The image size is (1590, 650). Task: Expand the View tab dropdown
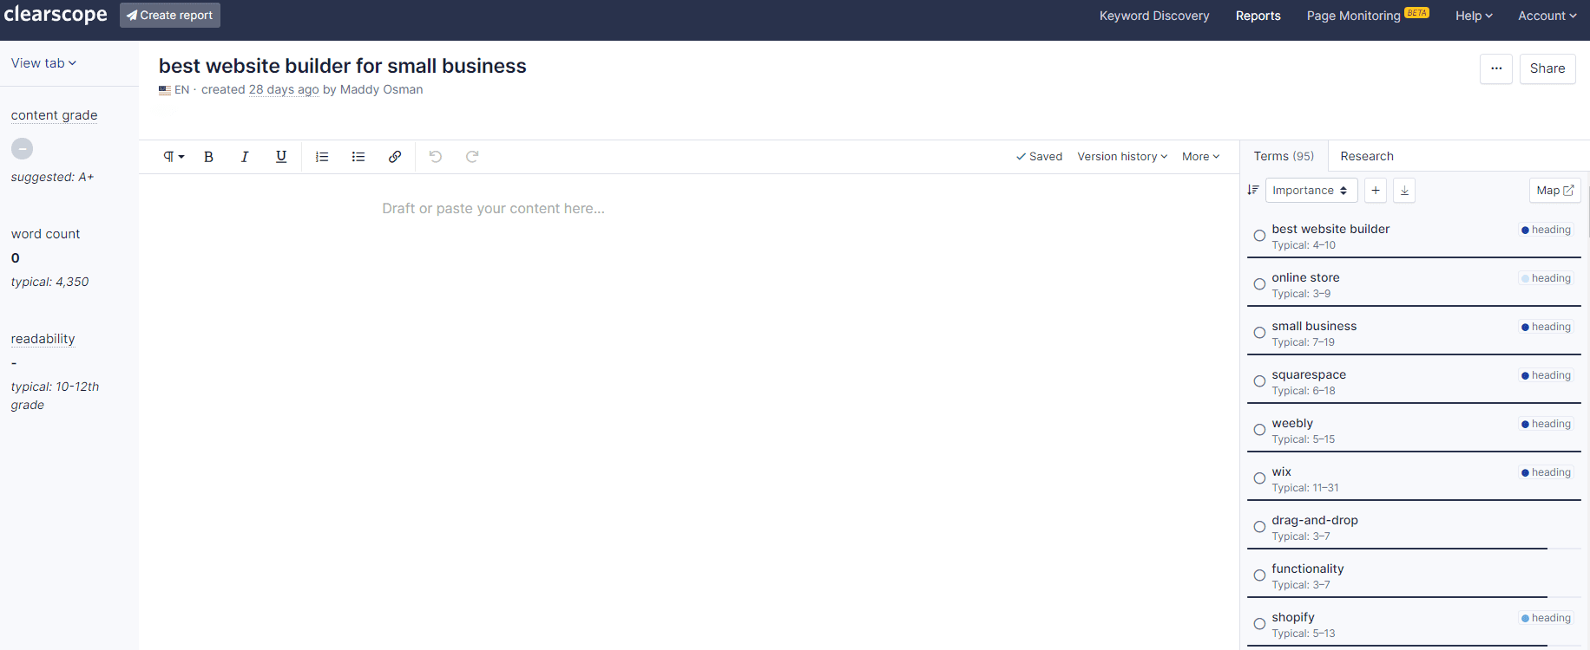43,63
